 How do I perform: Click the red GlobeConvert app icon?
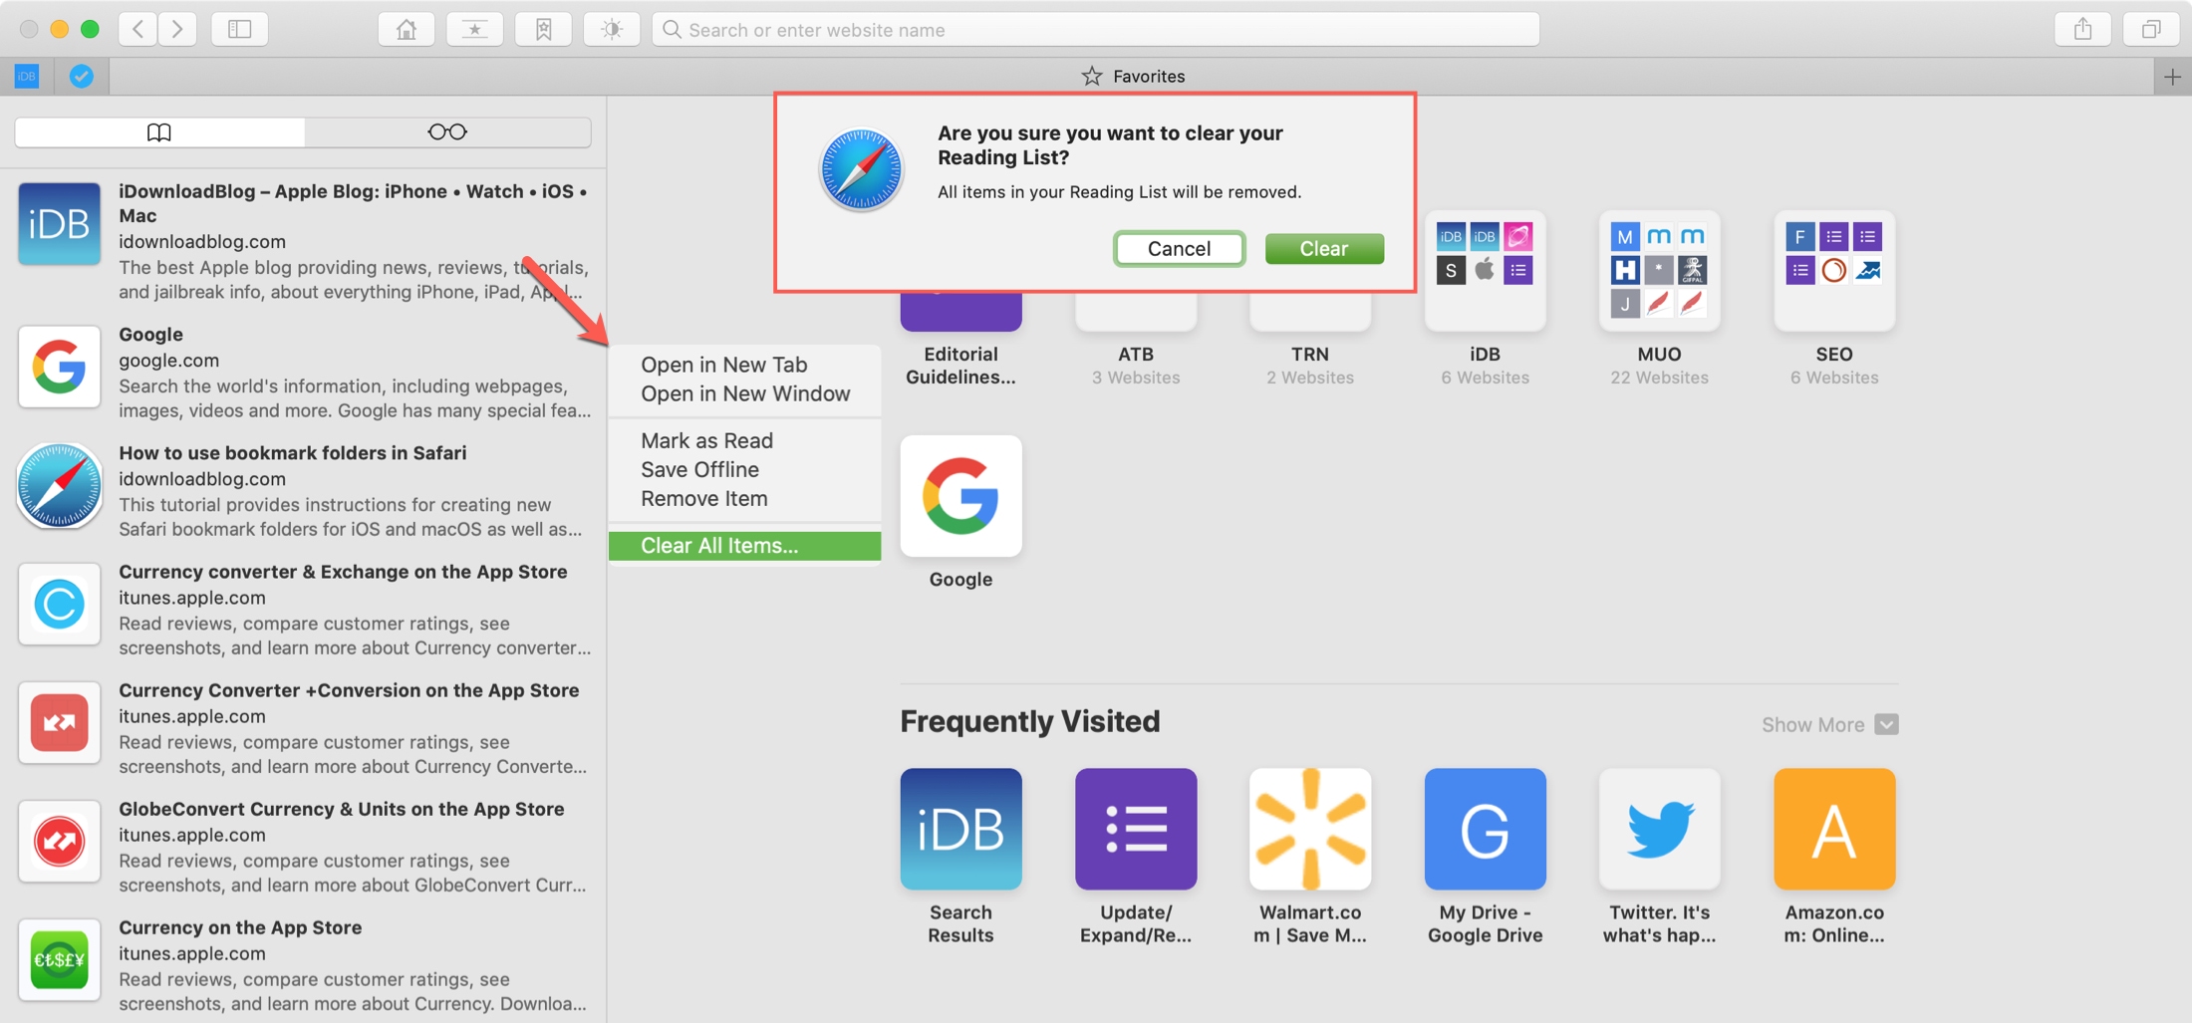(x=59, y=841)
